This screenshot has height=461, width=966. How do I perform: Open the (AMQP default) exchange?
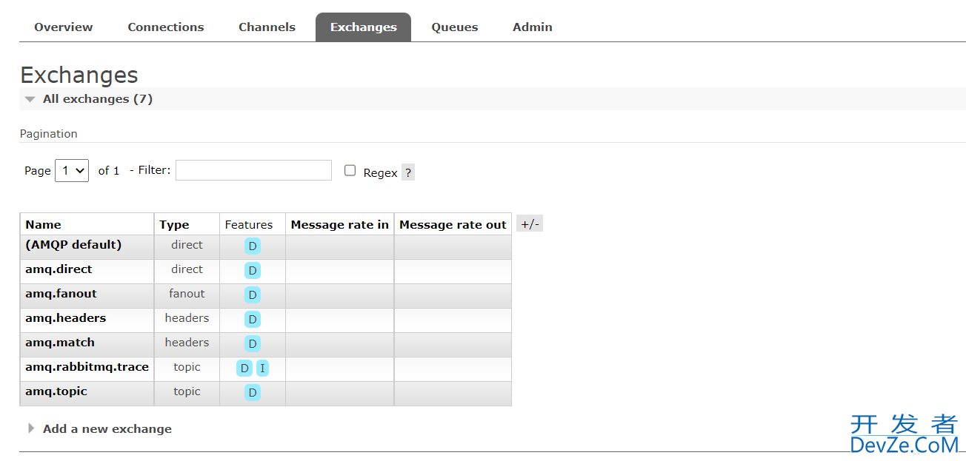[73, 244]
